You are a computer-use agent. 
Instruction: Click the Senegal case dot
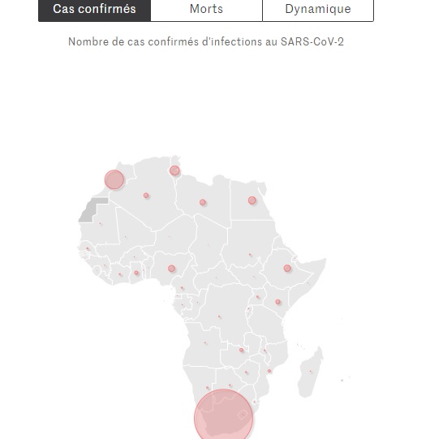point(88,248)
